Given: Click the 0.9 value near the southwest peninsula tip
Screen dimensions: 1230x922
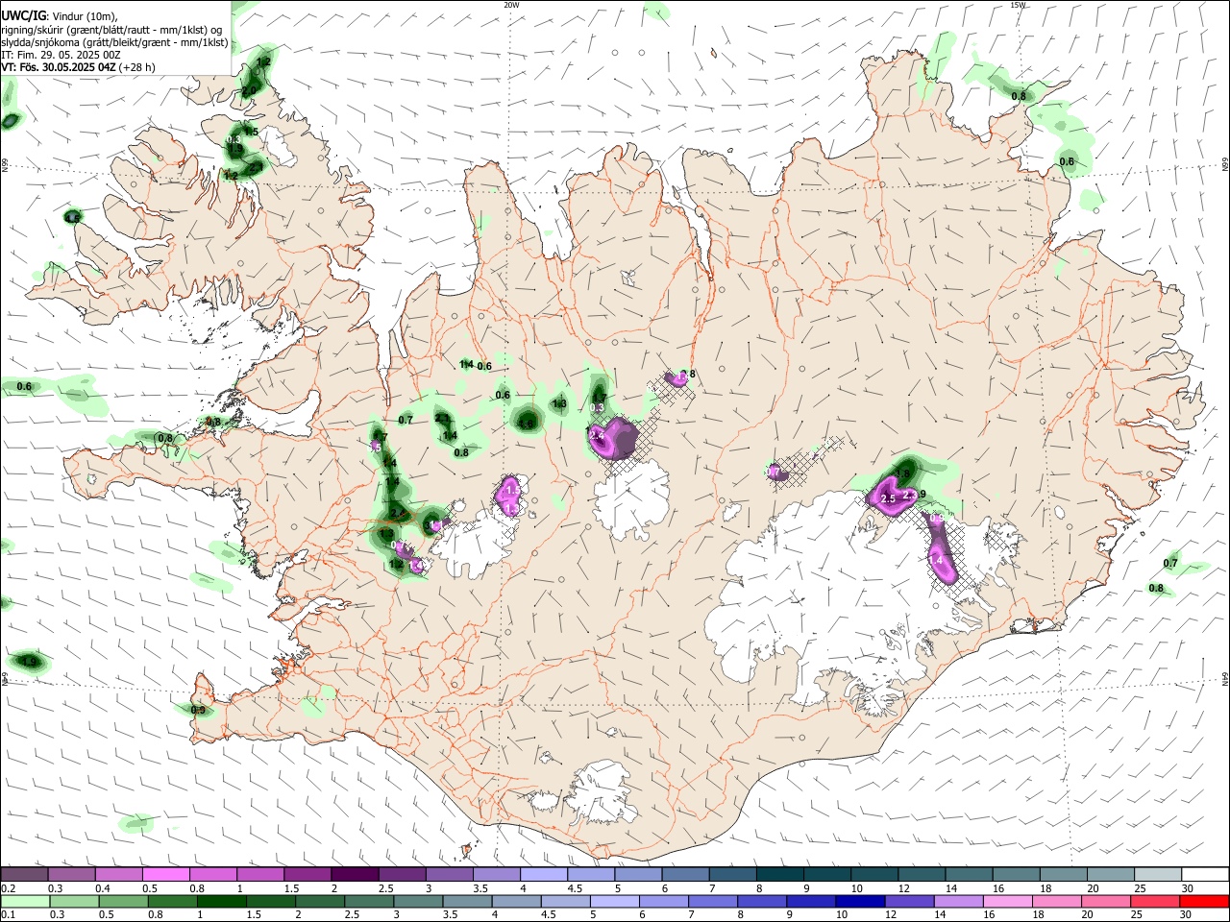Looking at the screenshot, I should pos(198,711).
